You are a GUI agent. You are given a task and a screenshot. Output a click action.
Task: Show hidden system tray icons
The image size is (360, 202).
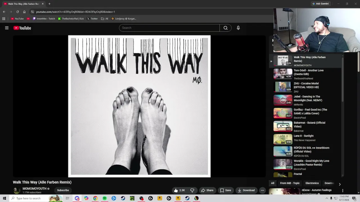(x=327, y=198)
